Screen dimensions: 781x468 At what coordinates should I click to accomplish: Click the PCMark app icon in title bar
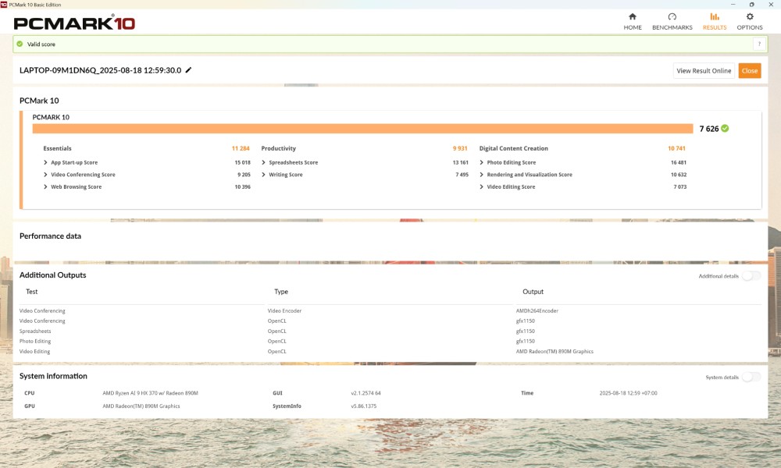pos(3,5)
